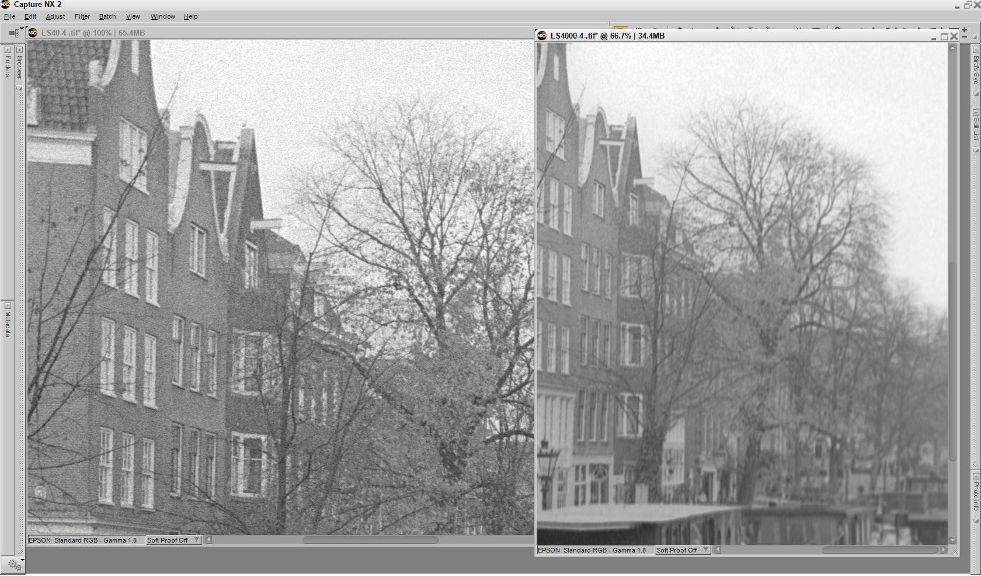
Task: Expand the Photo Info panel
Action: 976,476
